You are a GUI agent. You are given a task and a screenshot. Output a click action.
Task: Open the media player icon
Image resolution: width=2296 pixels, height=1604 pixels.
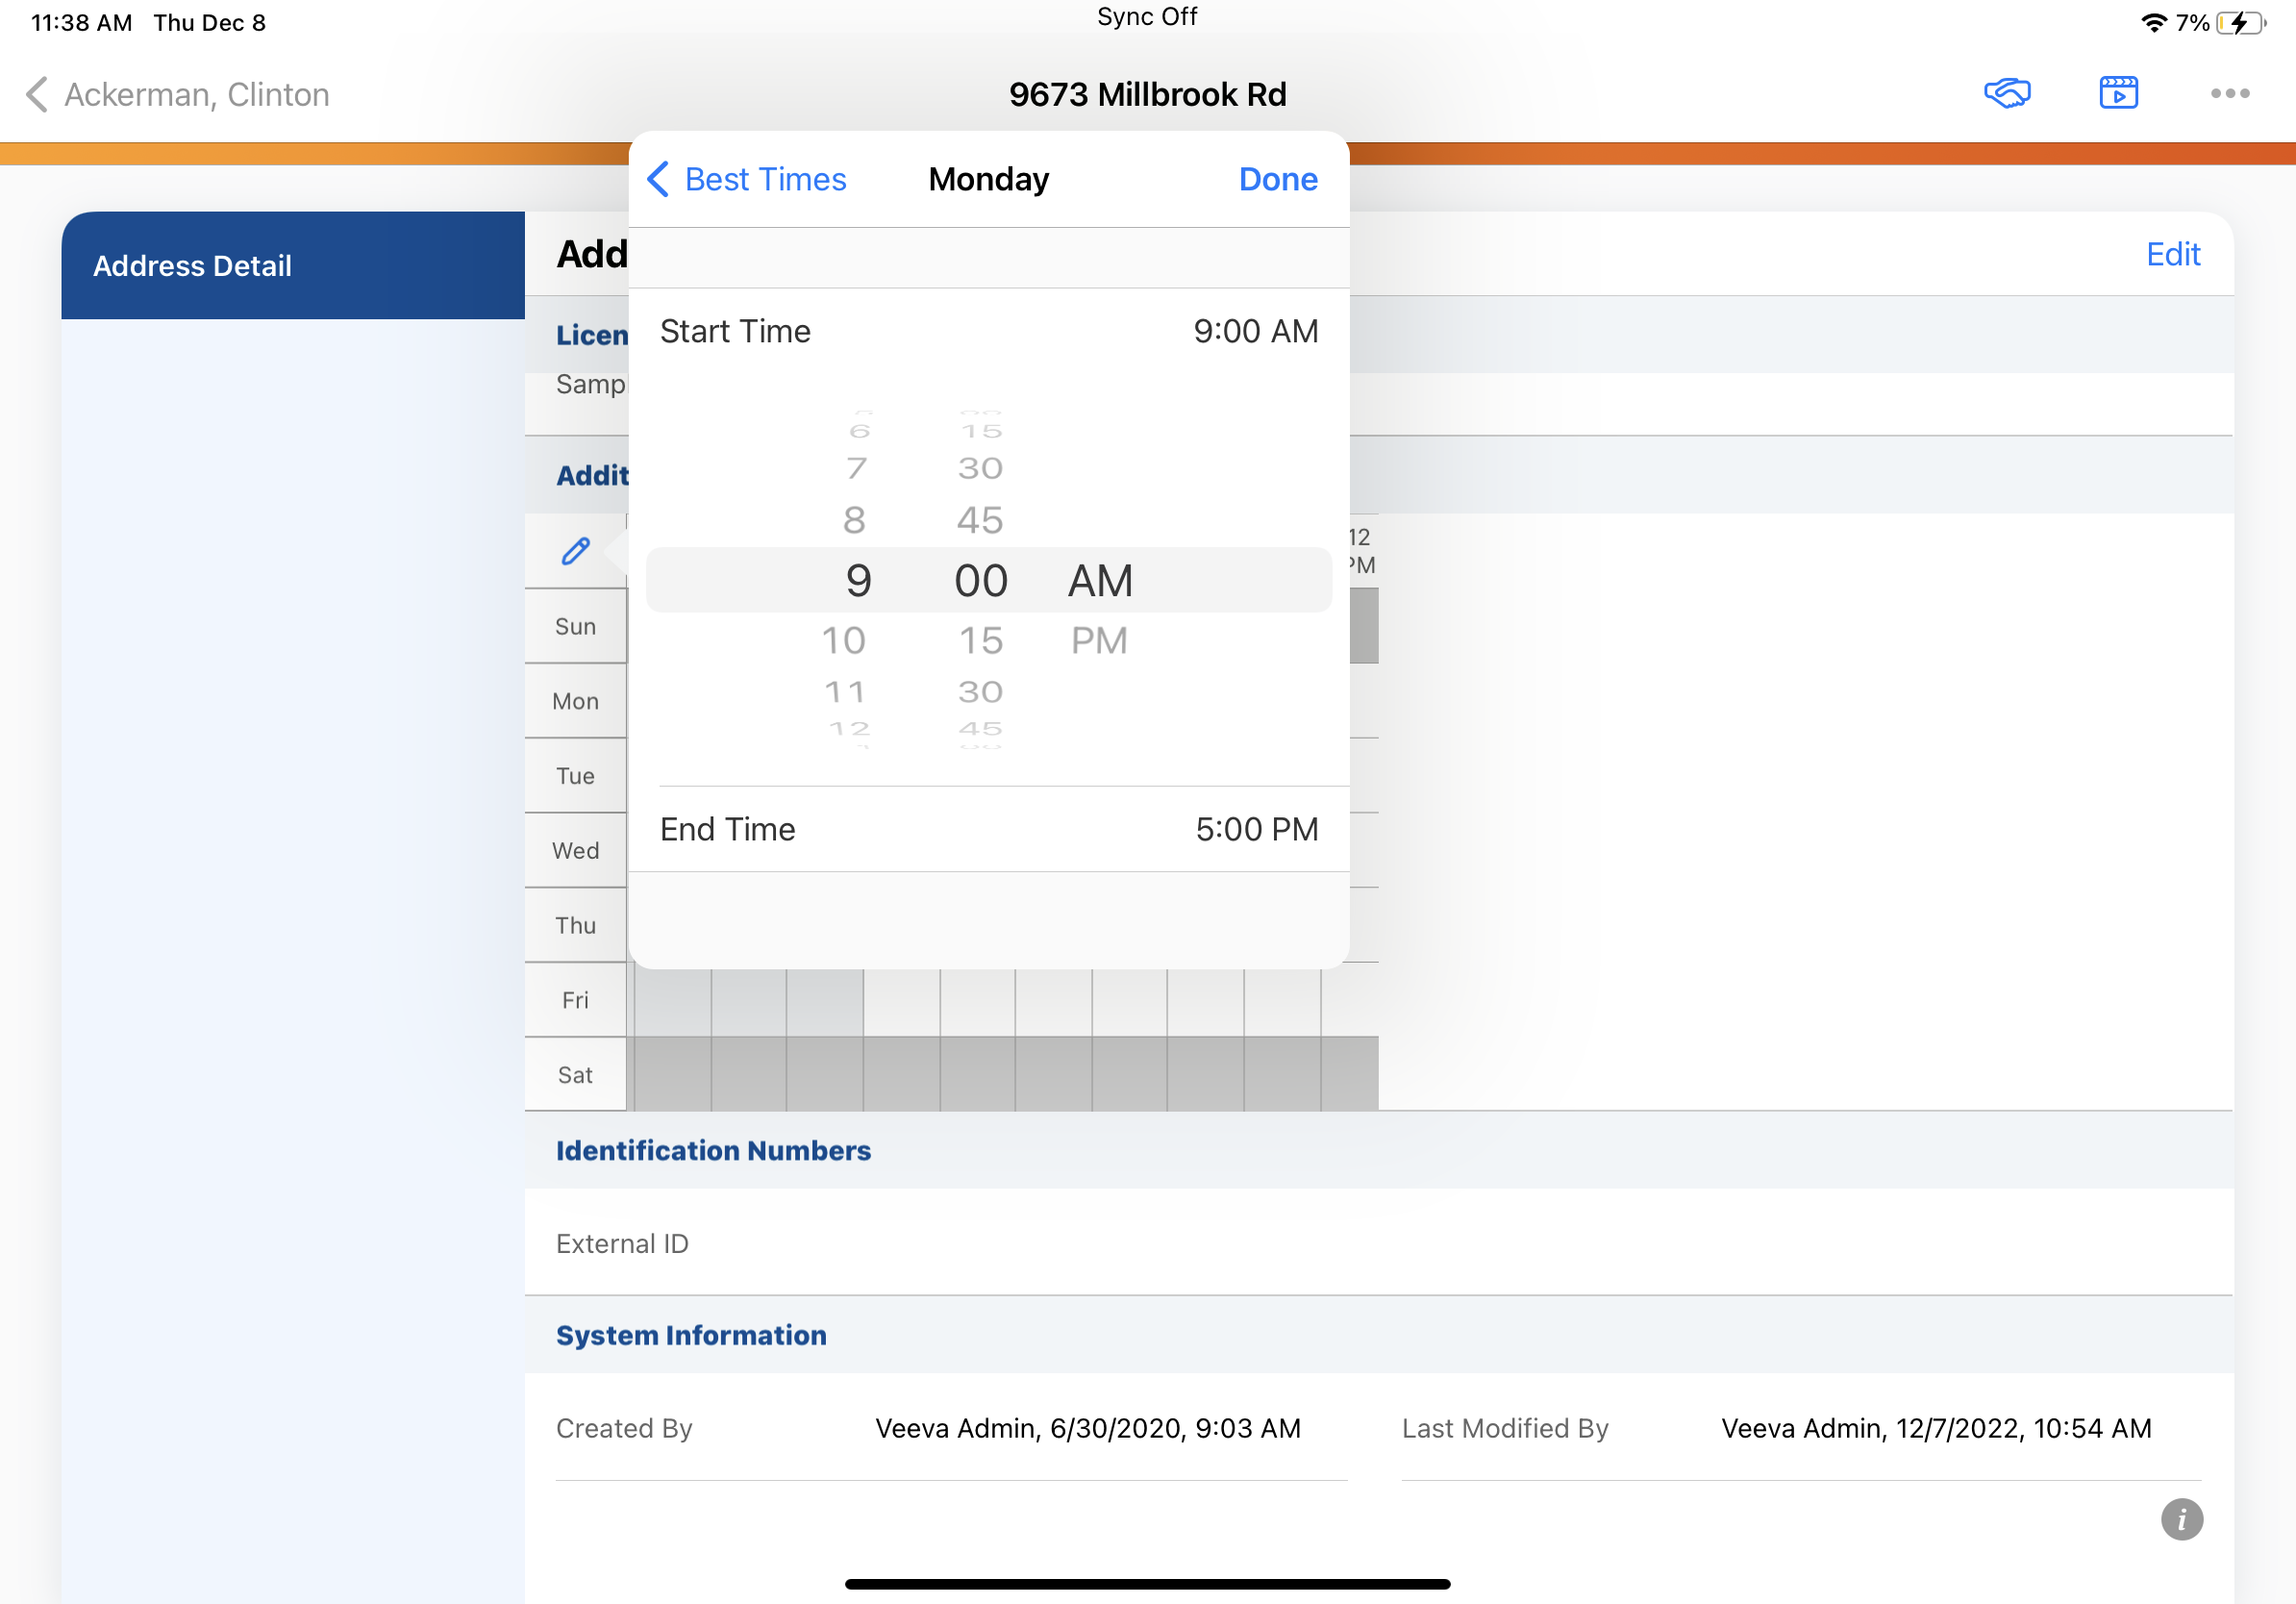point(2118,93)
